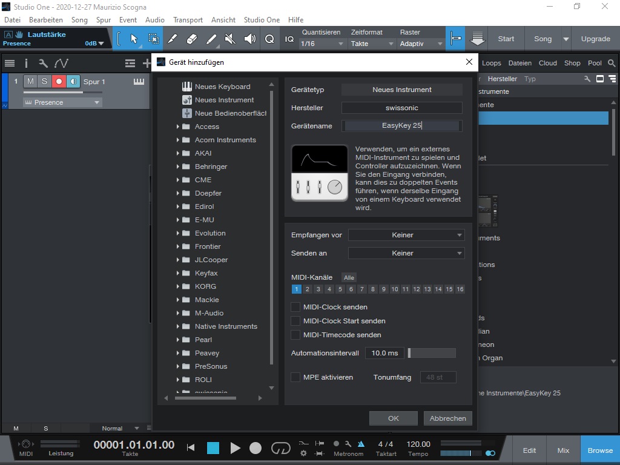Click the blue Stop button
620x465 pixels.
click(x=213, y=447)
